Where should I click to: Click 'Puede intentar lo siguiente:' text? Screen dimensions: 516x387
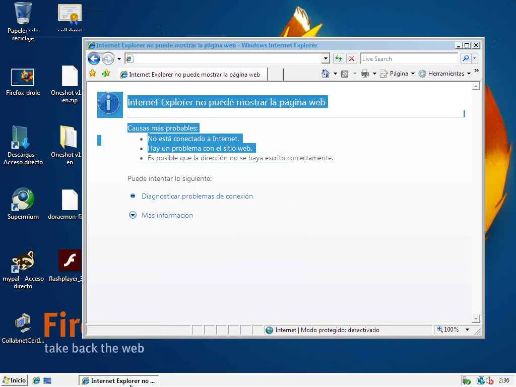coord(169,179)
